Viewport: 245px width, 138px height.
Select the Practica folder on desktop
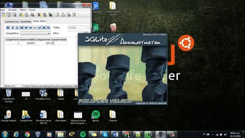coord(113,116)
